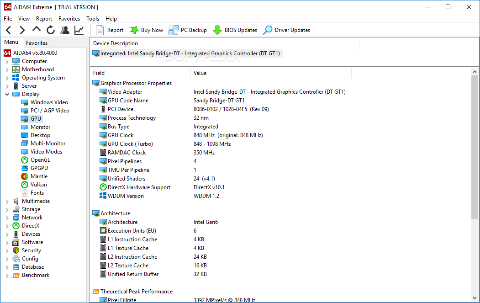Expand the Server tree node
The width and height of the screenshot is (480, 303).
(7, 86)
